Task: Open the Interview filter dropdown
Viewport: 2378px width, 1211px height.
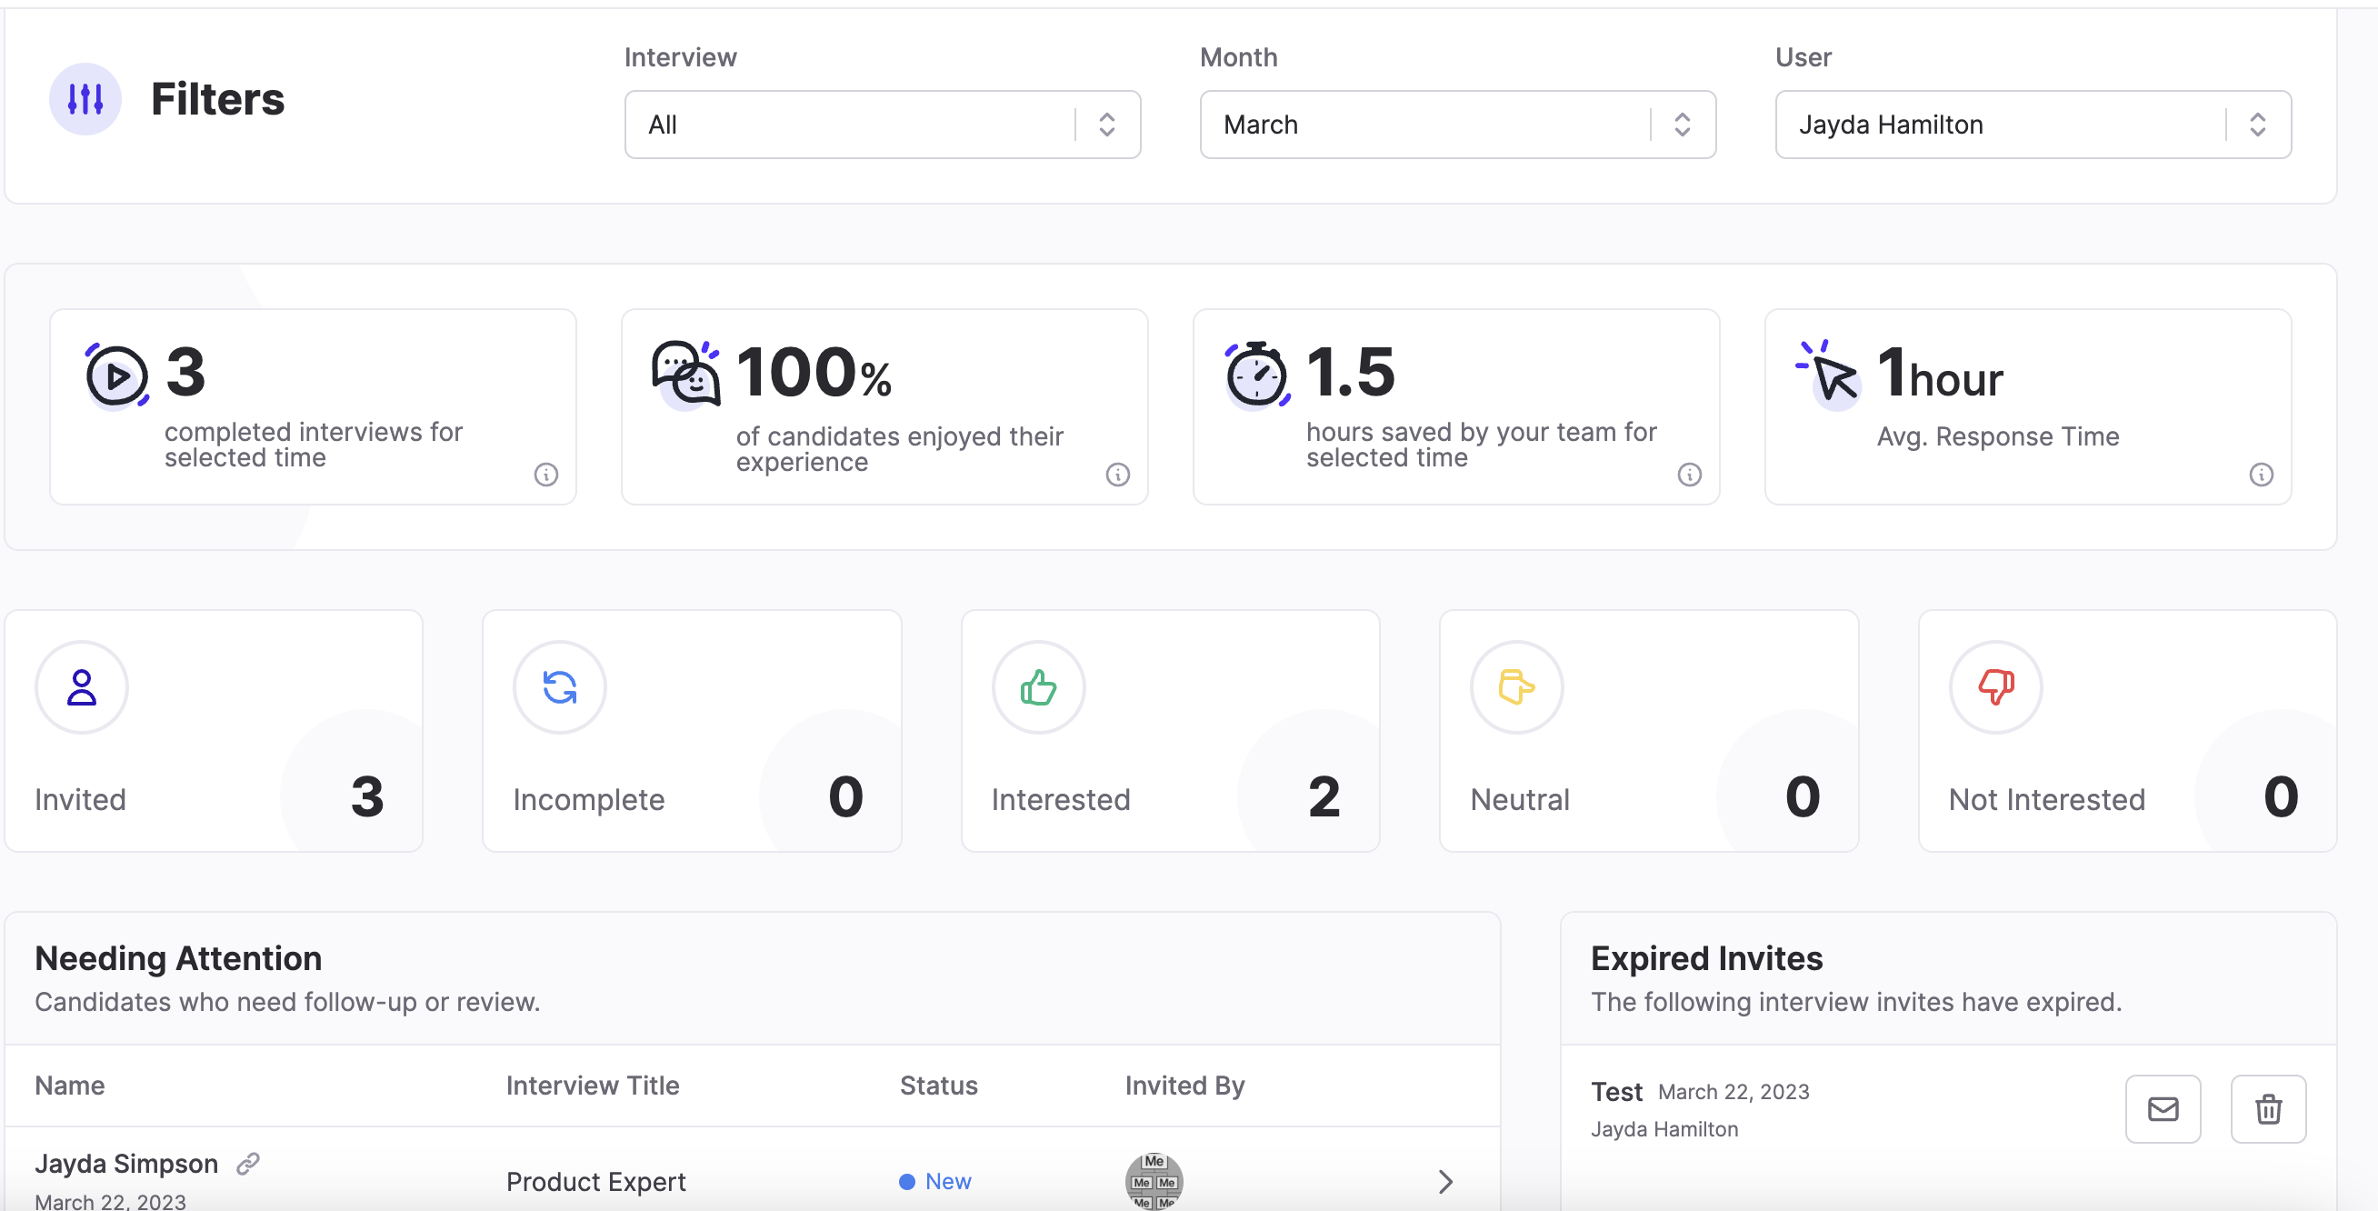Action: coord(882,124)
